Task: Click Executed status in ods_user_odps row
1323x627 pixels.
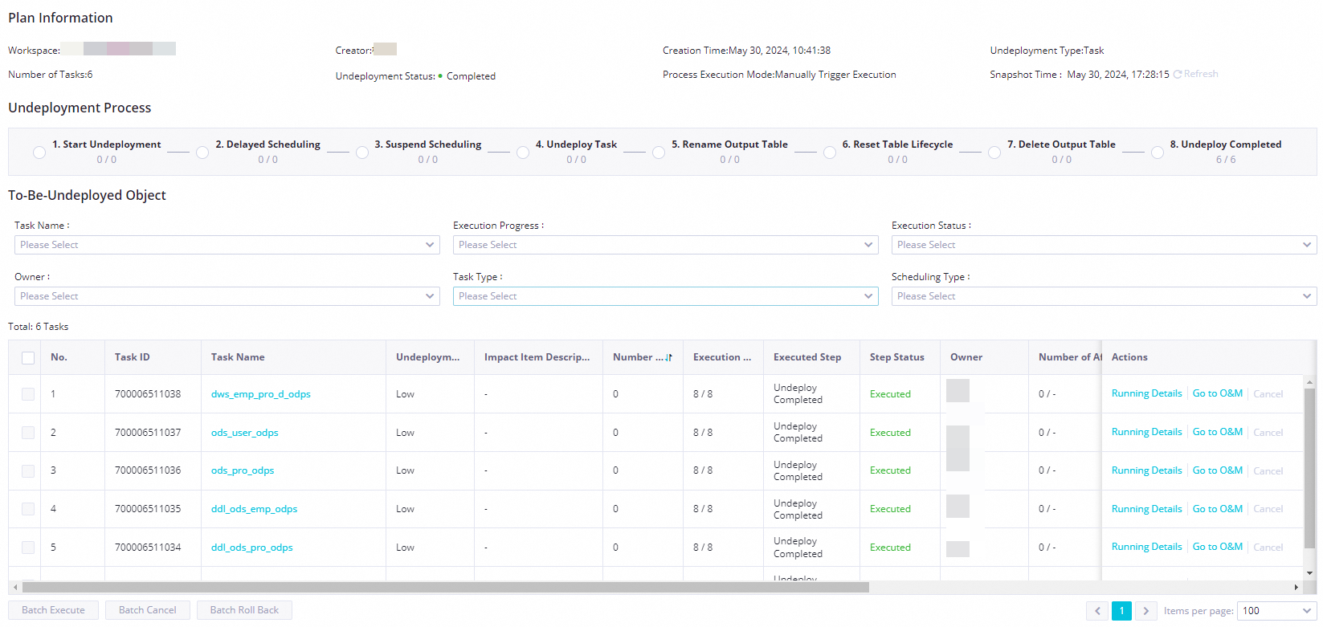Action: 890,433
